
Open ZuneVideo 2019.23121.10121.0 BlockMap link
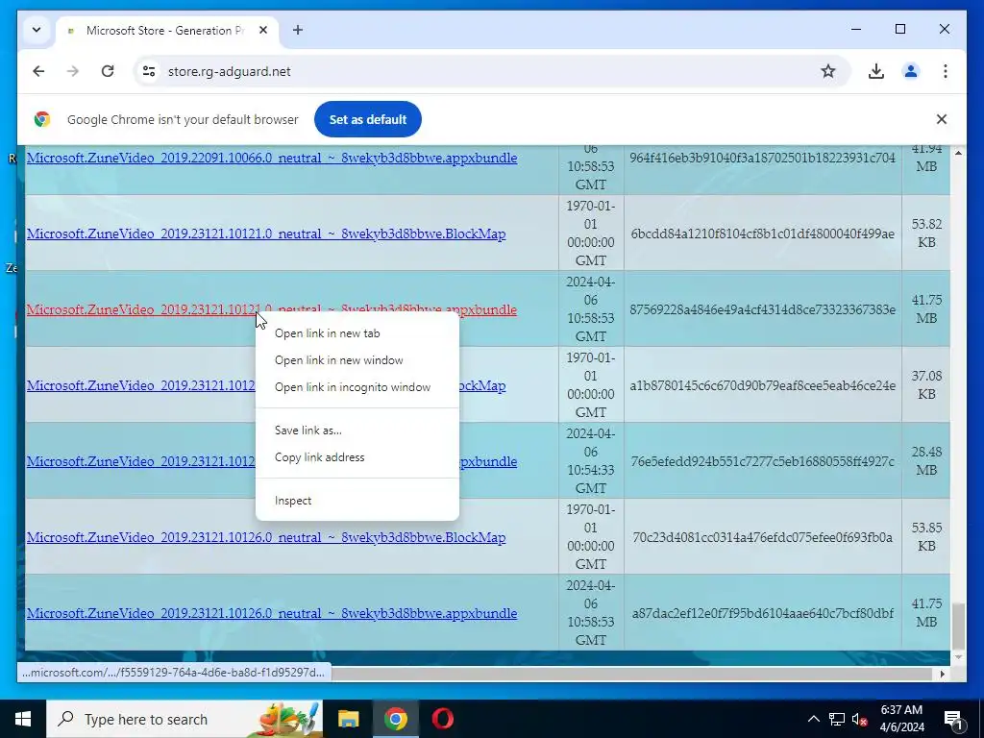tap(266, 234)
